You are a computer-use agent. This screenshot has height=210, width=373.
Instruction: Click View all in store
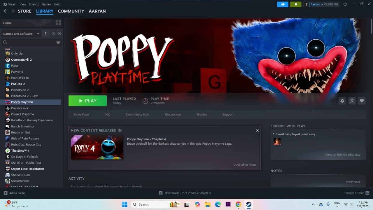point(244,165)
